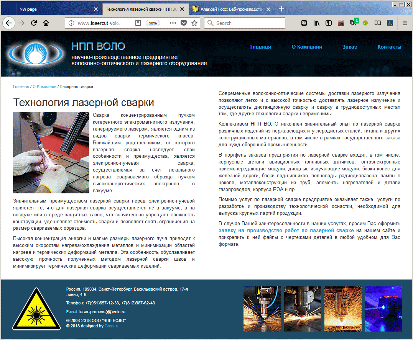This screenshot has width=413, height=340.
Task: Open the Заказ menu item
Action: 349,47
